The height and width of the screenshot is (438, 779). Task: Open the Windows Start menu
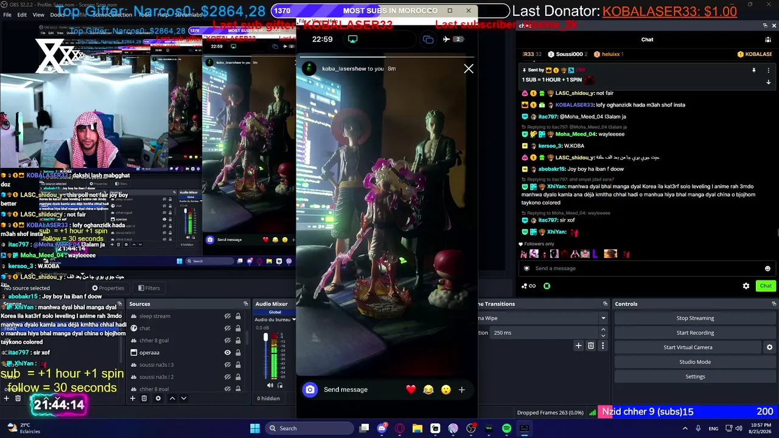tap(255, 428)
